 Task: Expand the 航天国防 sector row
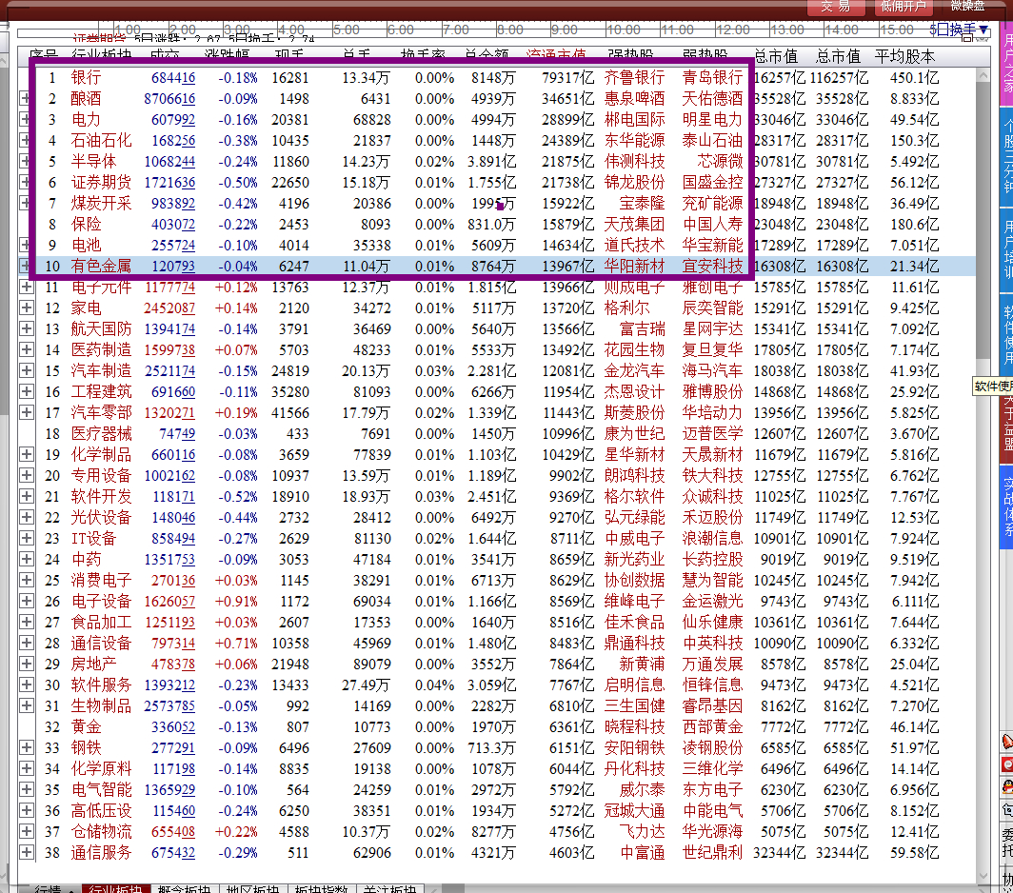coord(26,328)
